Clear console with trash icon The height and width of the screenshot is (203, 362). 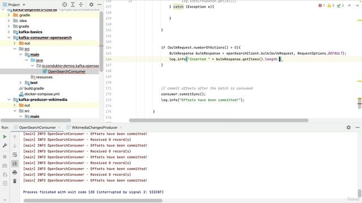[x=15, y=181]
